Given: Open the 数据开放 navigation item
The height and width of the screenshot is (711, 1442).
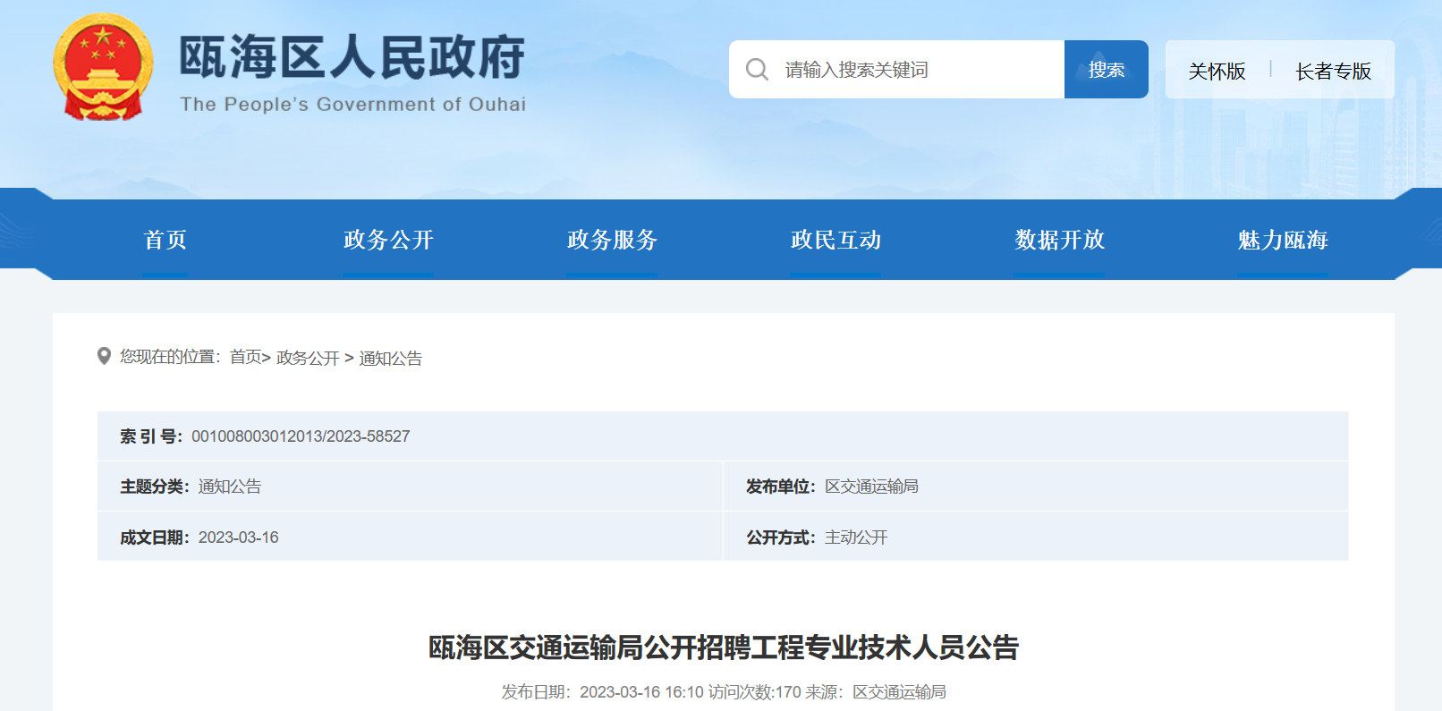Looking at the screenshot, I should pos(1059,240).
